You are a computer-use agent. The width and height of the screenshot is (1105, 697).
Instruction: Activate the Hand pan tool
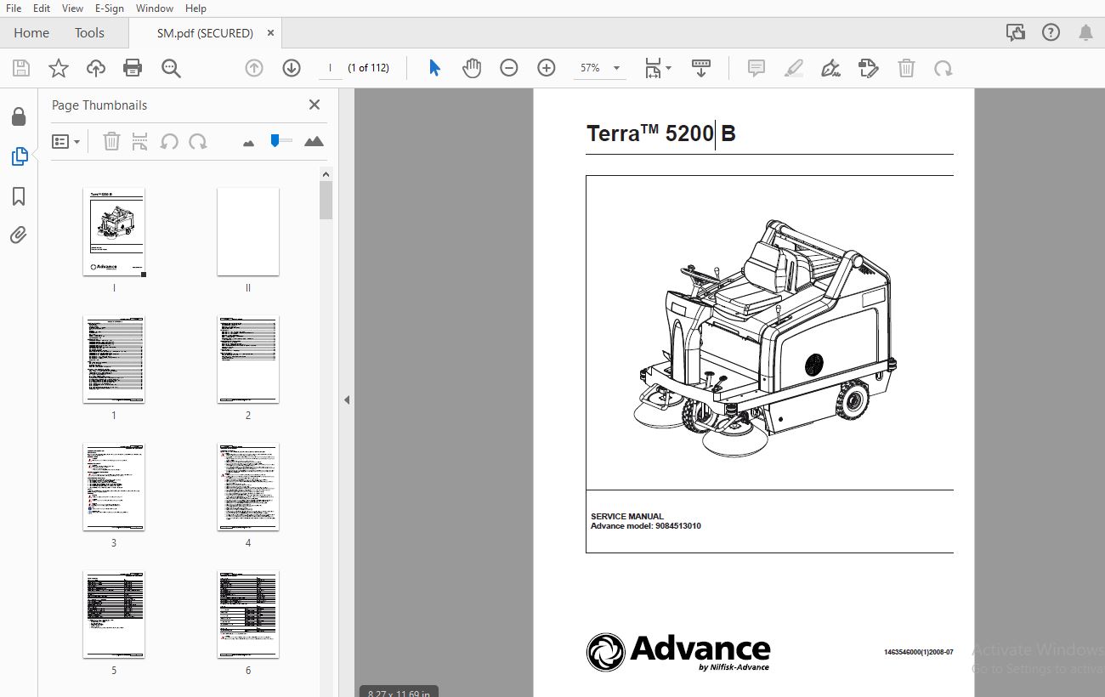(x=472, y=68)
